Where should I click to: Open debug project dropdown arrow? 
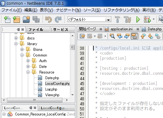(x=154, y=19)
